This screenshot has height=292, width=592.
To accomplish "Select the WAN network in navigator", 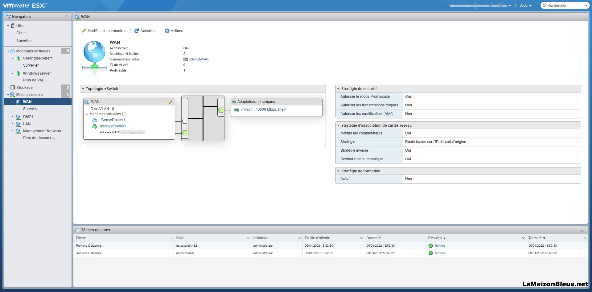I will click(x=38, y=102).
